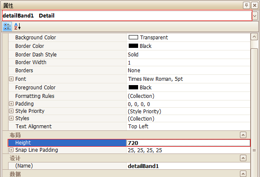Expand the Style Priority property
The height and width of the screenshot is (177, 260).
click(x=11, y=111)
